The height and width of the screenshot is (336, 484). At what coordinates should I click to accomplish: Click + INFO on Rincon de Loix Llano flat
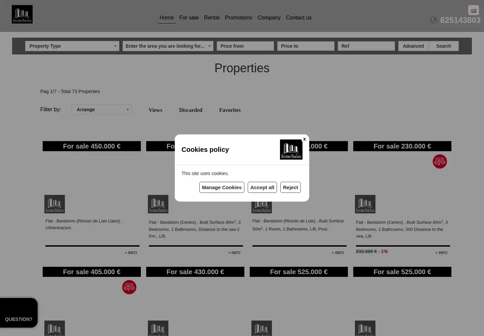(x=131, y=253)
